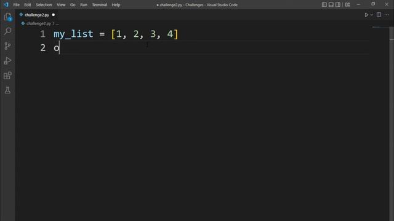Open the Run menu

(84, 5)
